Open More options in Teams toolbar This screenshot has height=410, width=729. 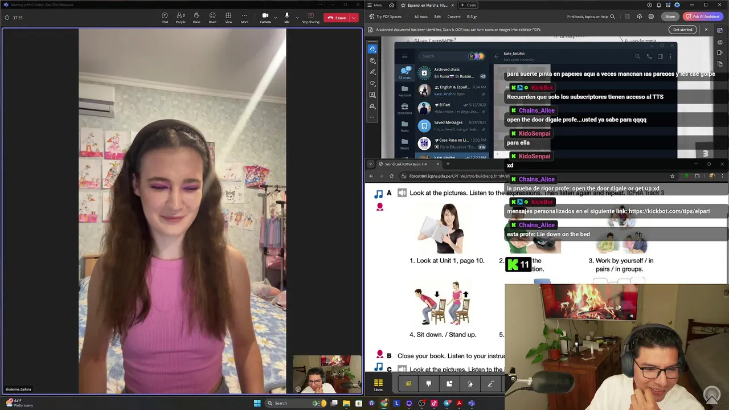[x=244, y=18]
